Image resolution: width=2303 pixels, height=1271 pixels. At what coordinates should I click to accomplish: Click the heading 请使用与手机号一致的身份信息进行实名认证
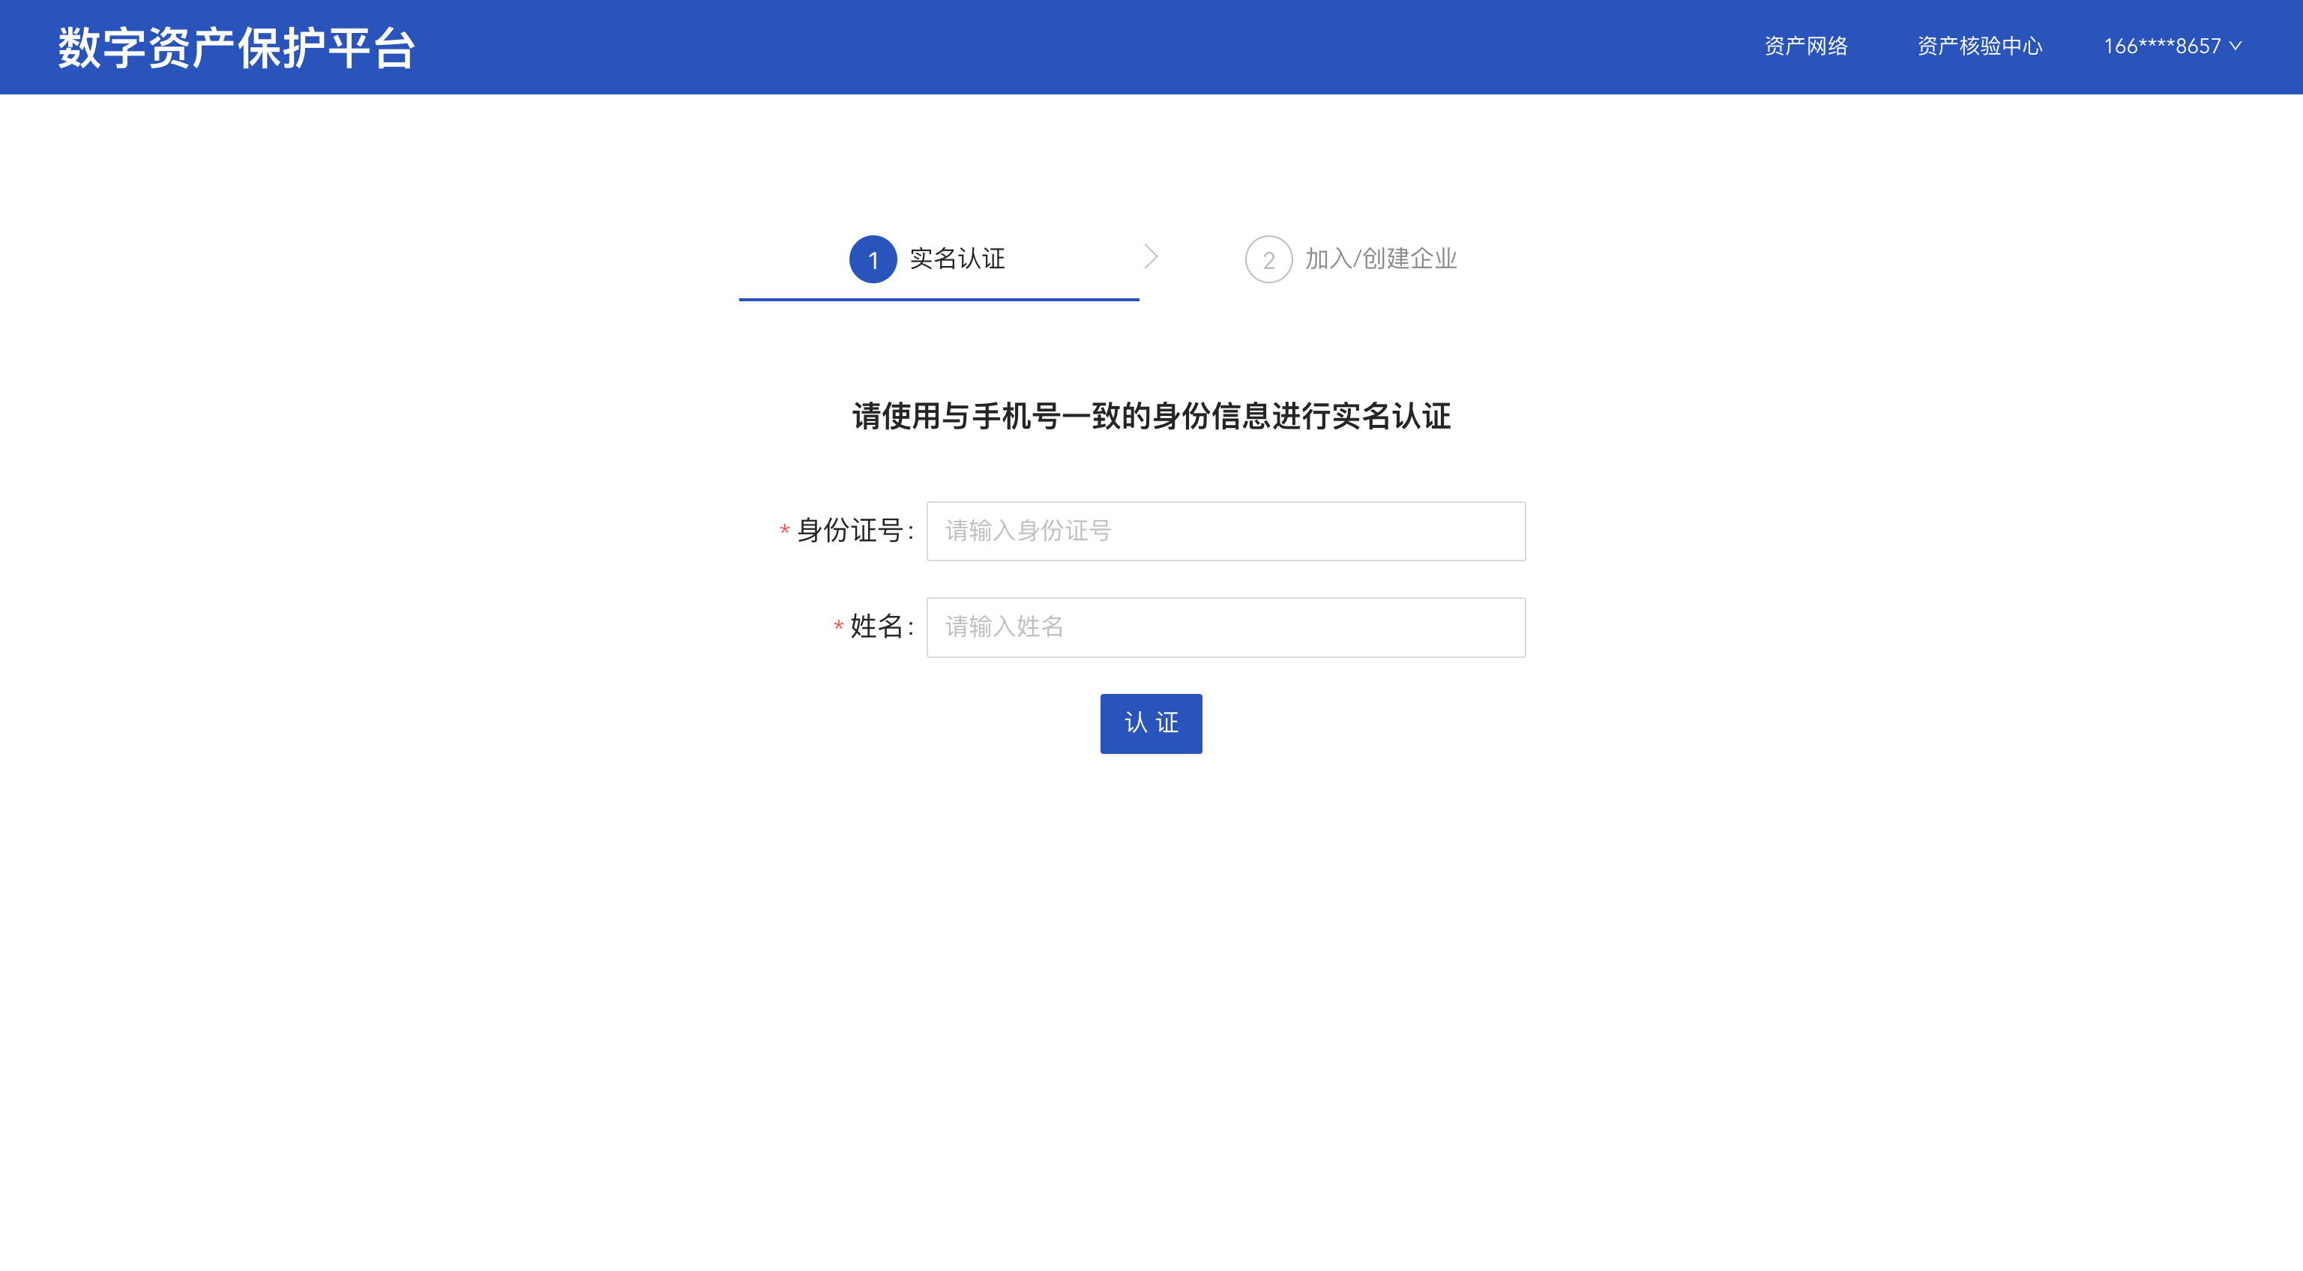pyautogui.click(x=1151, y=417)
